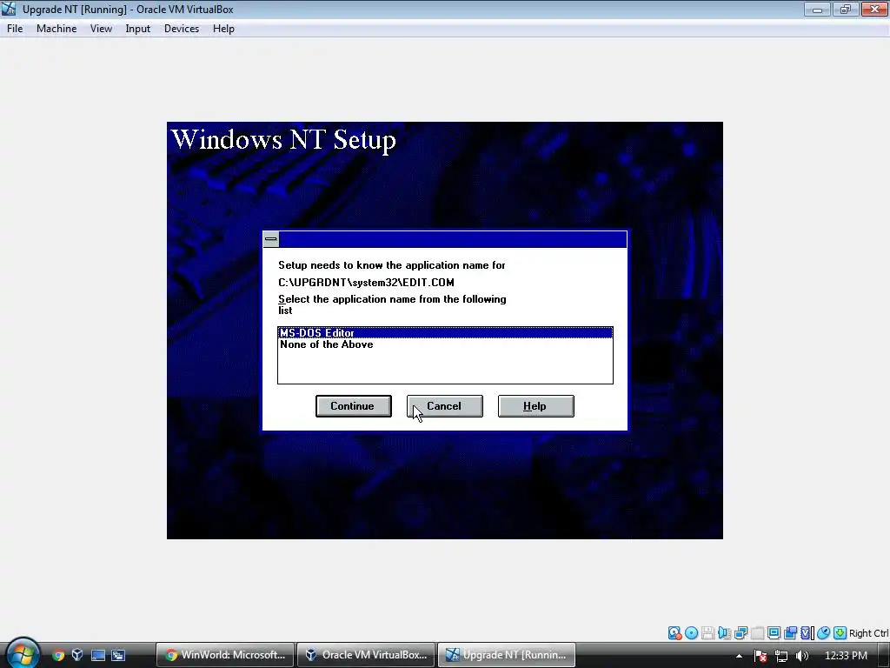Open the display settings status icon

774,633
